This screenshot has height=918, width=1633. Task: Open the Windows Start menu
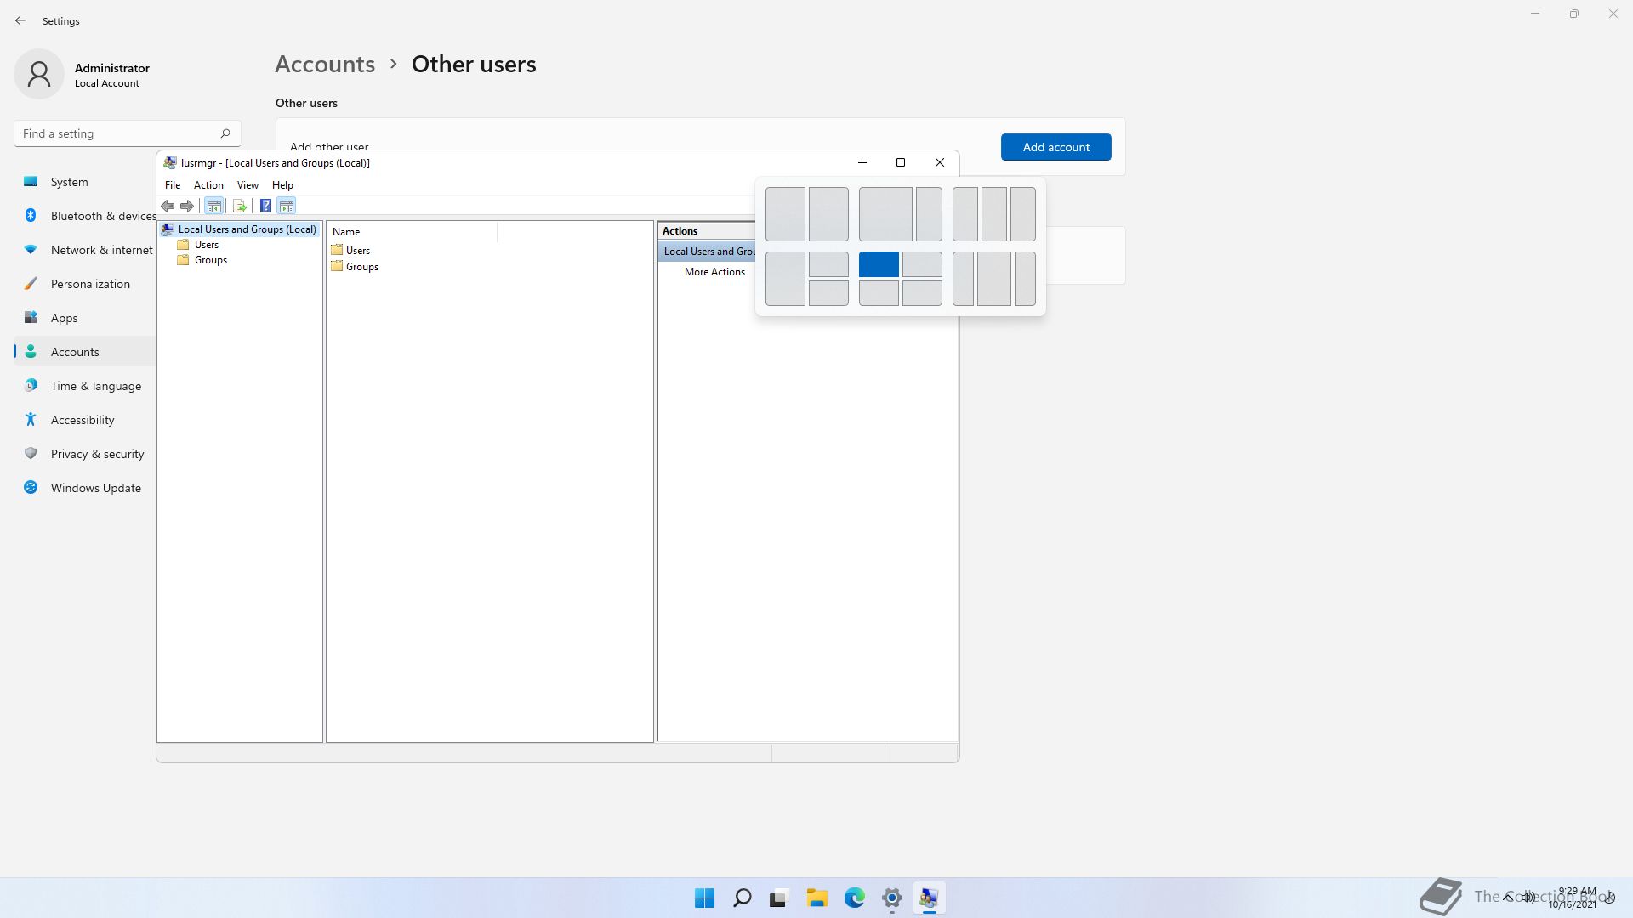pyautogui.click(x=704, y=898)
